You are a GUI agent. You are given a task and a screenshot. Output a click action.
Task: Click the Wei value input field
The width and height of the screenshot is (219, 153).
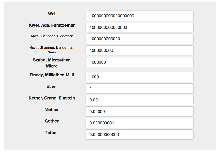tap(139, 16)
